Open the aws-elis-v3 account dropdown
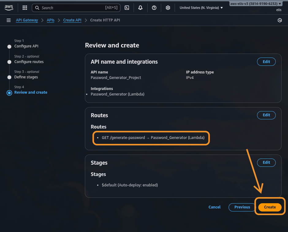Screen dimensions: 288x232 click(x=256, y=4)
